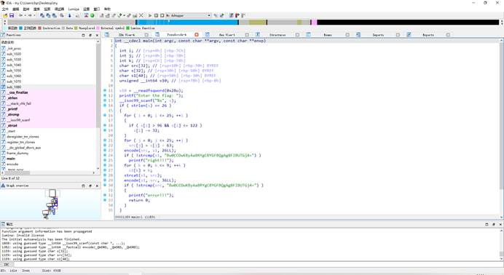Close the Pseudocode-A tab
Viewport: 504px width, 275px height.
(x=197, y=35)
